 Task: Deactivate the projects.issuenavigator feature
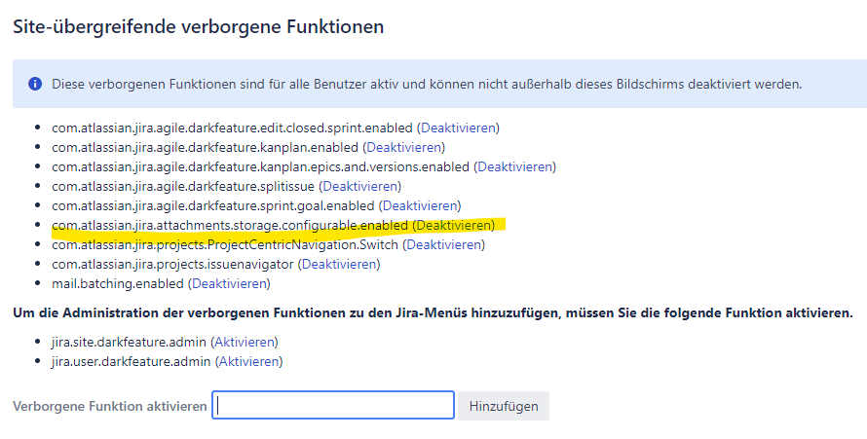coord(339,265)
